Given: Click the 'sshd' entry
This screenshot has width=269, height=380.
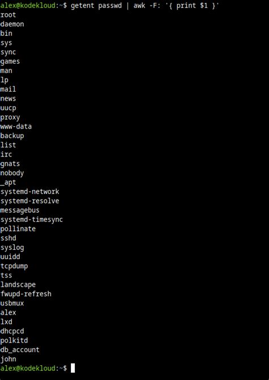Looking at the screenshot, I should click(x=8, y=238).
